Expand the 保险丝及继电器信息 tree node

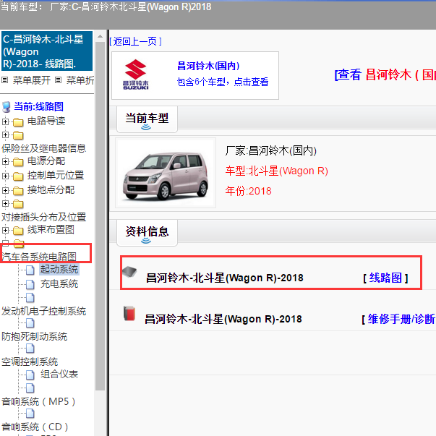[5, 135]
